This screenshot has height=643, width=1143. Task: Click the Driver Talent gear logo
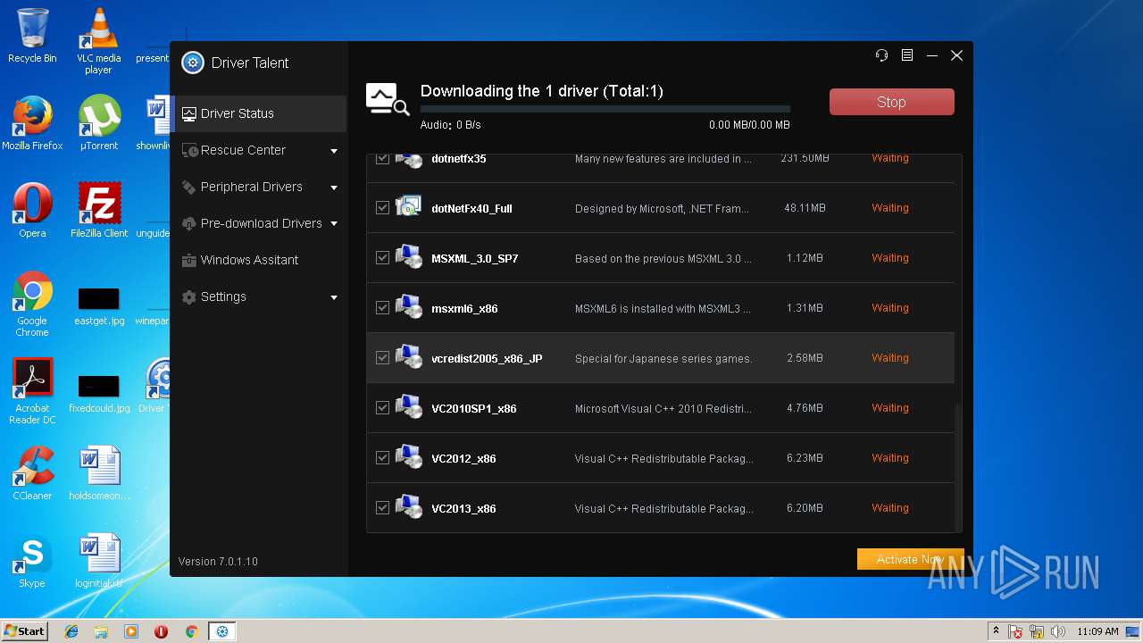pyautogui.click(x=193, y=63)
